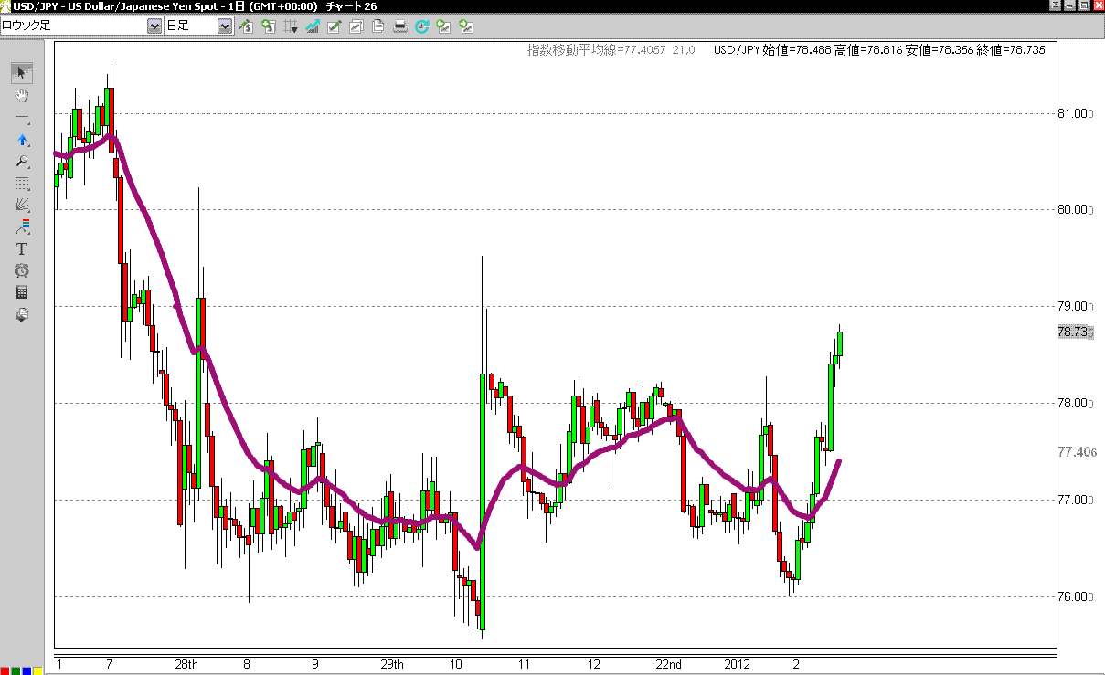Select the arrow pointer tool
This screenshot has height=675, width=1105.
point(22,73)
